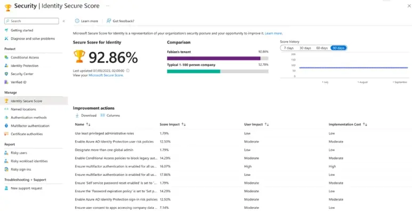Select the 30 days score history range
This screenshot has height=211, width=412.
[305, 48]
